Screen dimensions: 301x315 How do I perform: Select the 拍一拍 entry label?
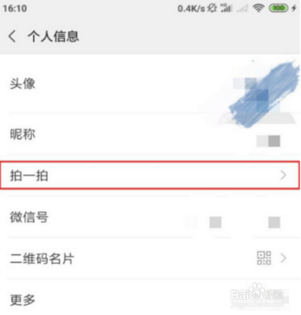point(29,176)
